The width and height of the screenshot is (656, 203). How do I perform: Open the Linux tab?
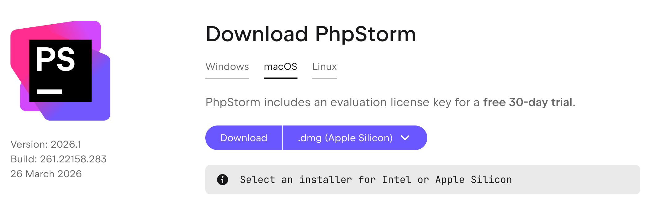tap(324, 67)
